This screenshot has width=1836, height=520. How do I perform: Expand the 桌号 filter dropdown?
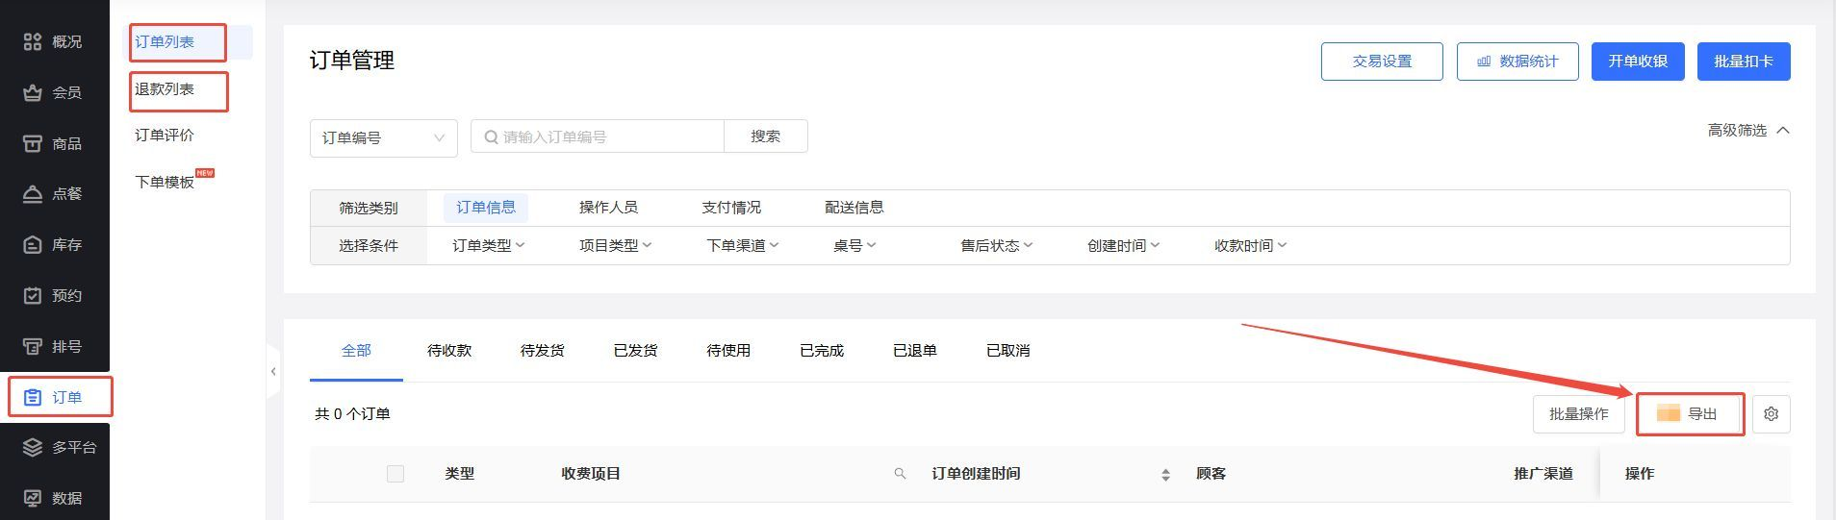click(x=854, y=246)
